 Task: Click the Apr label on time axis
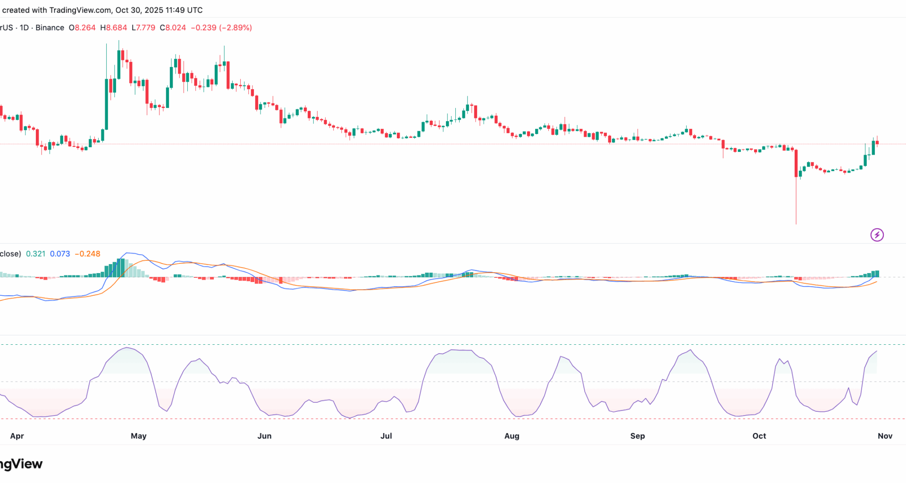click(x=17, y=436)
